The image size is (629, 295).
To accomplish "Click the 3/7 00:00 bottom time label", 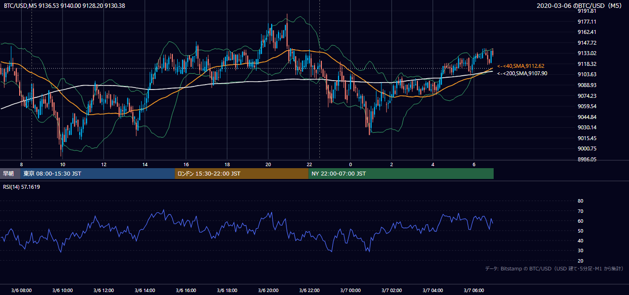I will 350,291.
